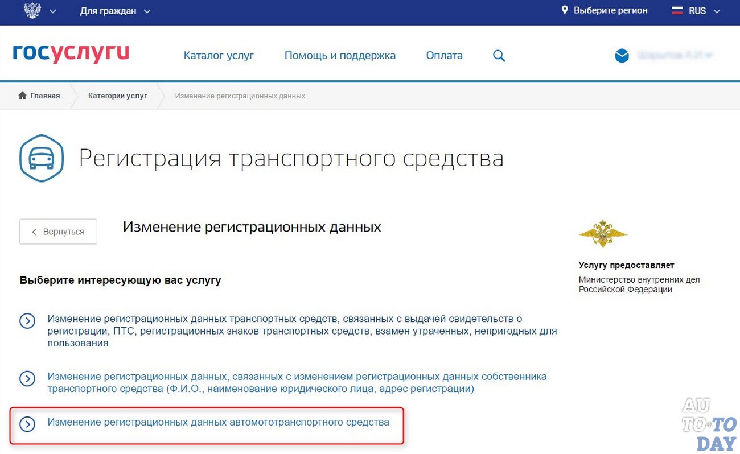This screenshot has height=454, width=740.
Task: Click 'Выберите интересующую вас услугу' text
Action: [x=120, y=280]
